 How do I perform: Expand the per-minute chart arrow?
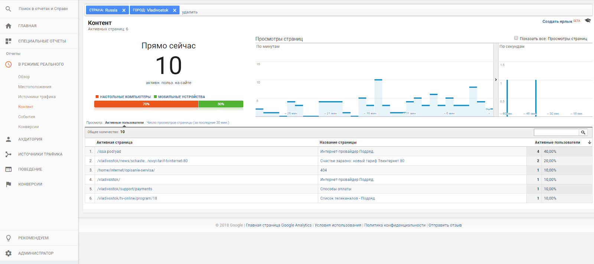pos(496,80)
